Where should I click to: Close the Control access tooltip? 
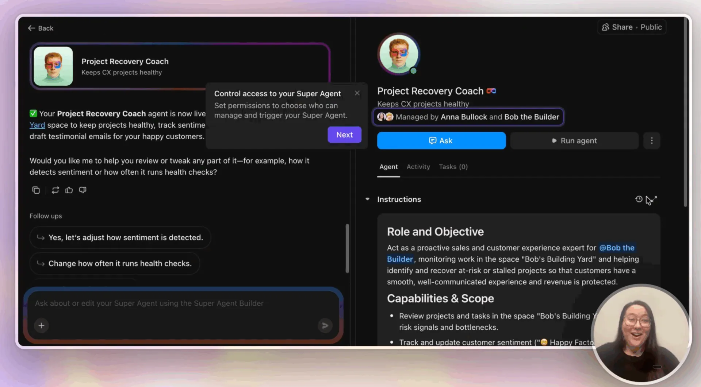pos(357,93)
